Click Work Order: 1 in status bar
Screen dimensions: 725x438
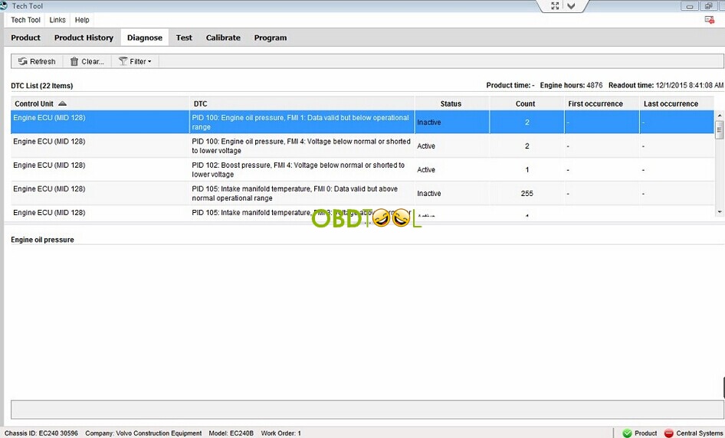(x=280, y=433)
